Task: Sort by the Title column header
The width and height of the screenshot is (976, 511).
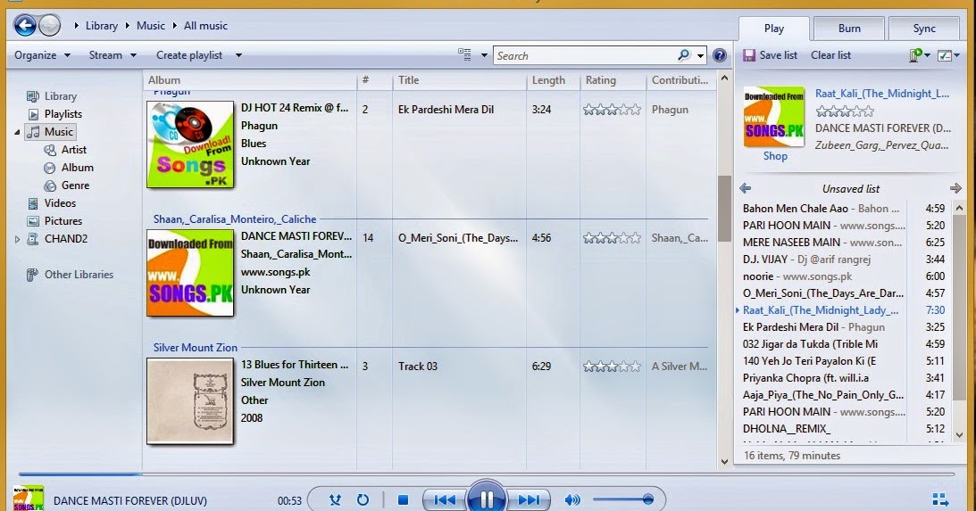Action: coord(459,80)
